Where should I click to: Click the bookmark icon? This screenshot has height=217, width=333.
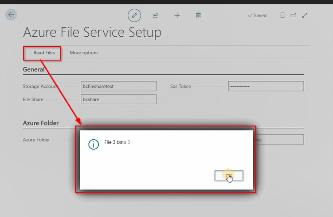pyautogui.click(x=282, y=15)
